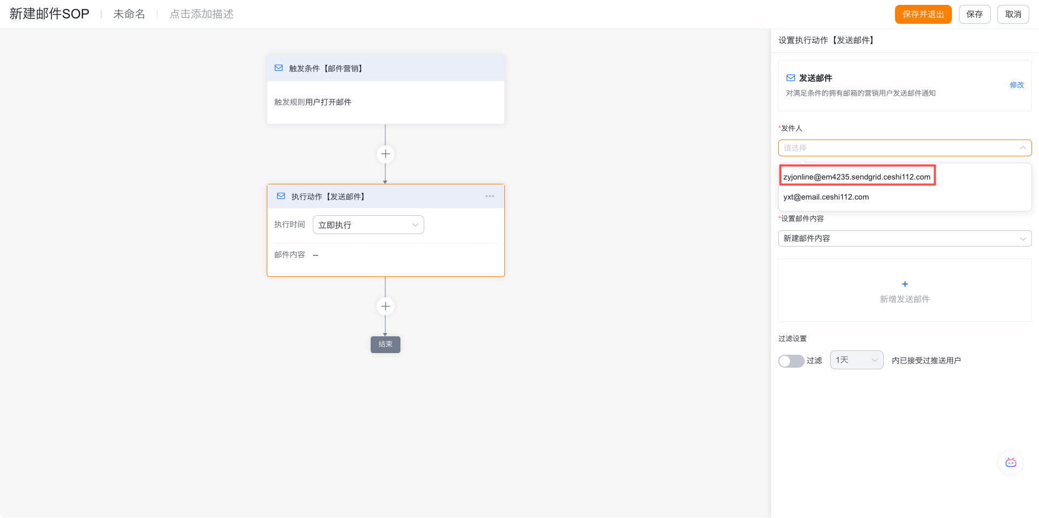Click the envelope icon beside 发送邮件 title
Viewport: 1039px width, 518px height.
click(x=791, y=78)
